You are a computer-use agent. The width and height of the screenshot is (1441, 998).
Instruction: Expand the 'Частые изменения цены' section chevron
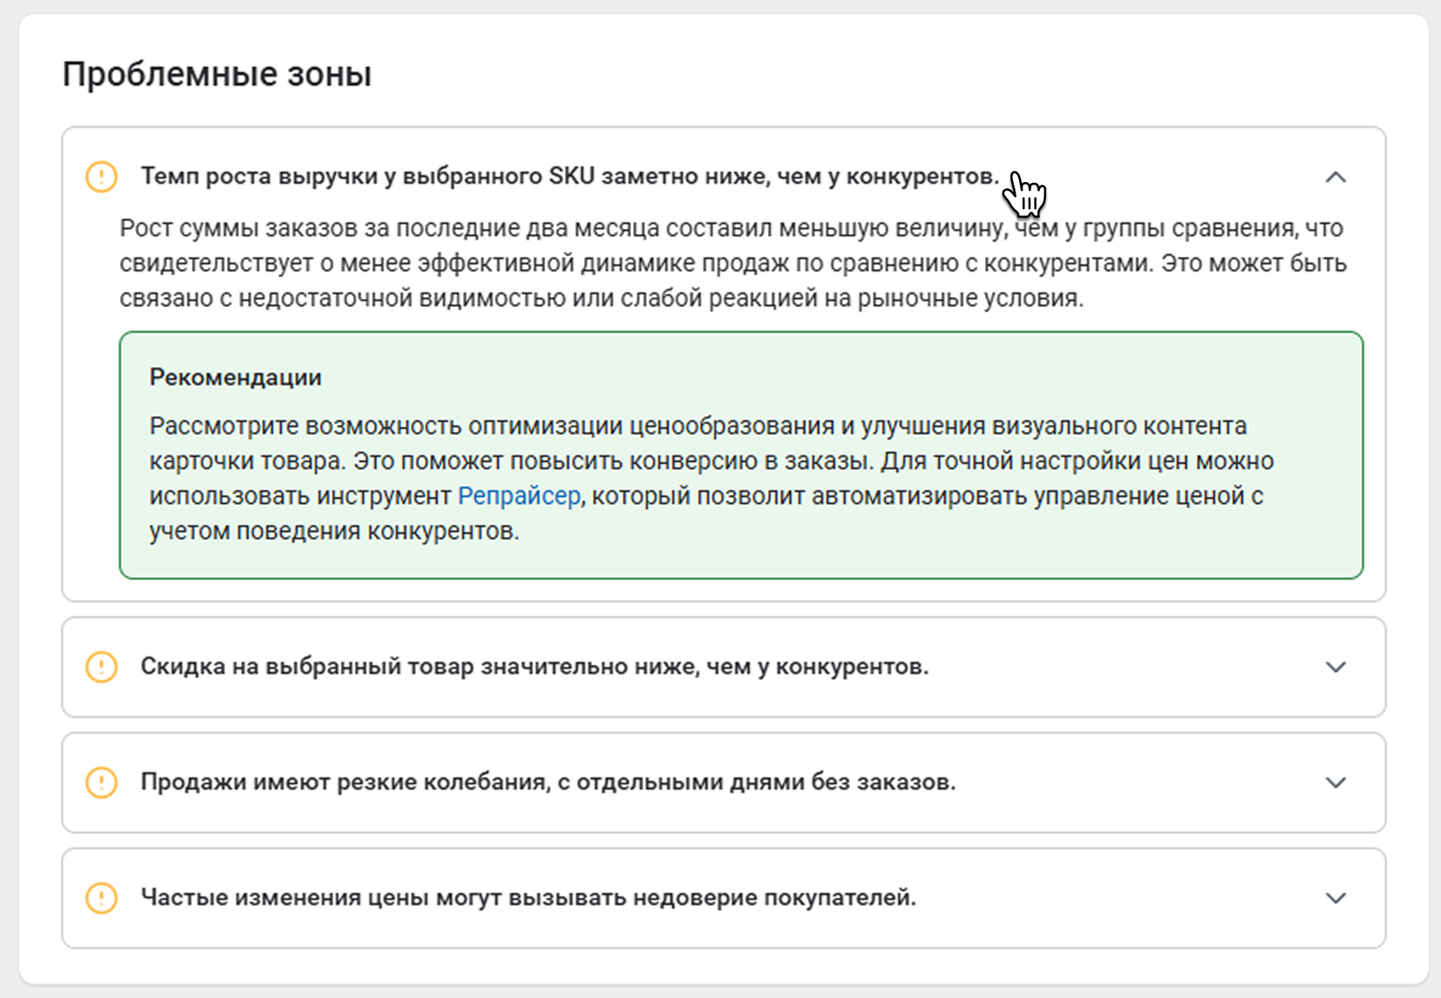pyautogui.click(x=1335, y=898)
